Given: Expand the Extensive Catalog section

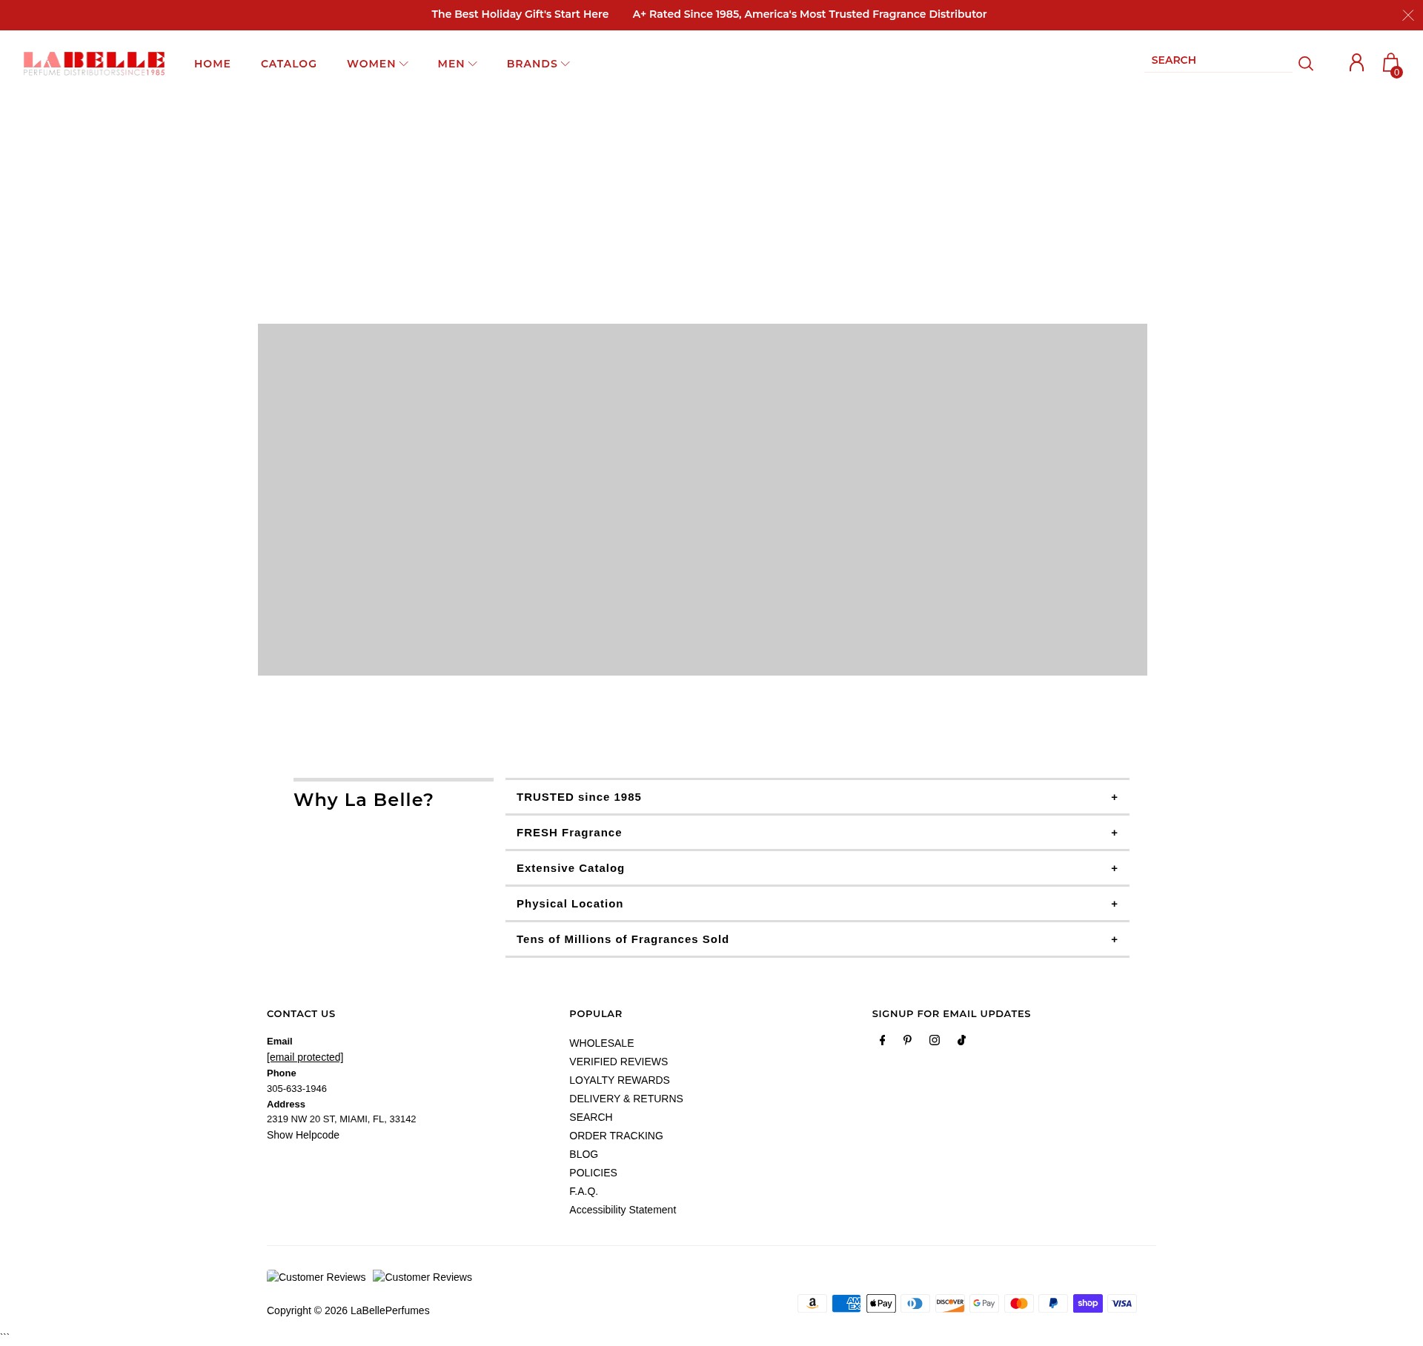Looking at the screenshot, I should (x=817, y=868).
